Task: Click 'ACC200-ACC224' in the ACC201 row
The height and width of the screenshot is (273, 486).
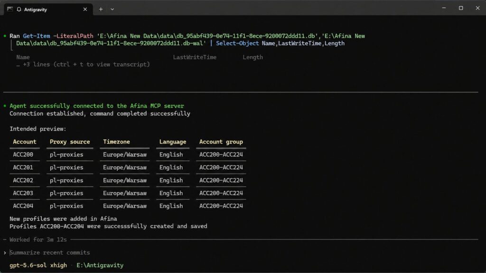Action: coord(221,167)
